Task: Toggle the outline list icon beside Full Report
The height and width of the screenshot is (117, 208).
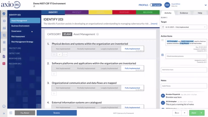Action: coord(11,113)
